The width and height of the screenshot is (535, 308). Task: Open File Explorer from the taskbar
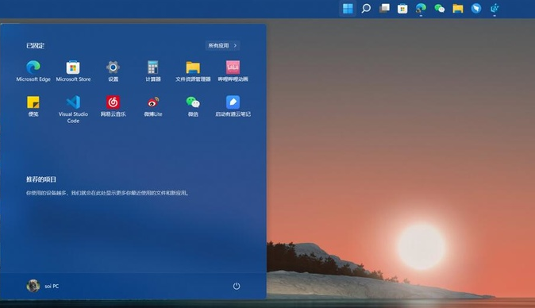(x=458, y=8)
